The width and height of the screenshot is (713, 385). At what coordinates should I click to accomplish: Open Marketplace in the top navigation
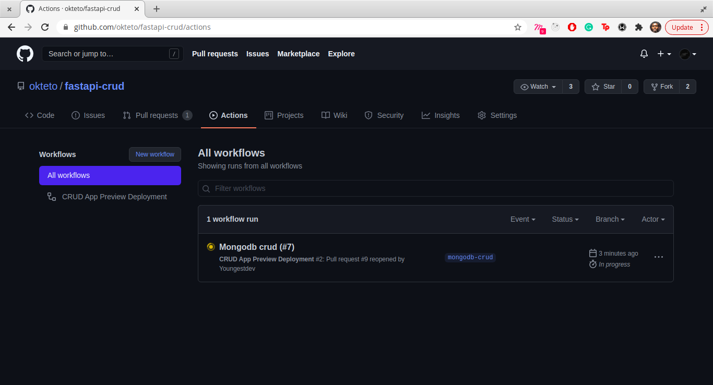click(299, 54)
